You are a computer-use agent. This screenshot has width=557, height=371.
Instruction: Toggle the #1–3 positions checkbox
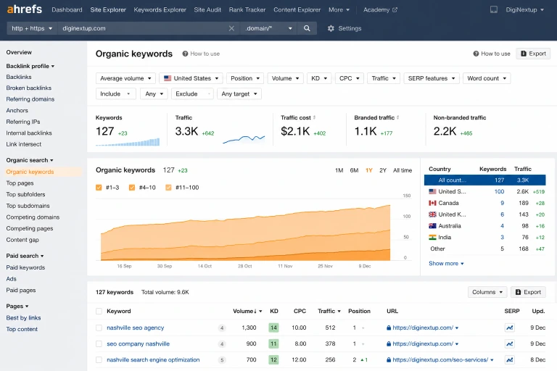(99, 188)
